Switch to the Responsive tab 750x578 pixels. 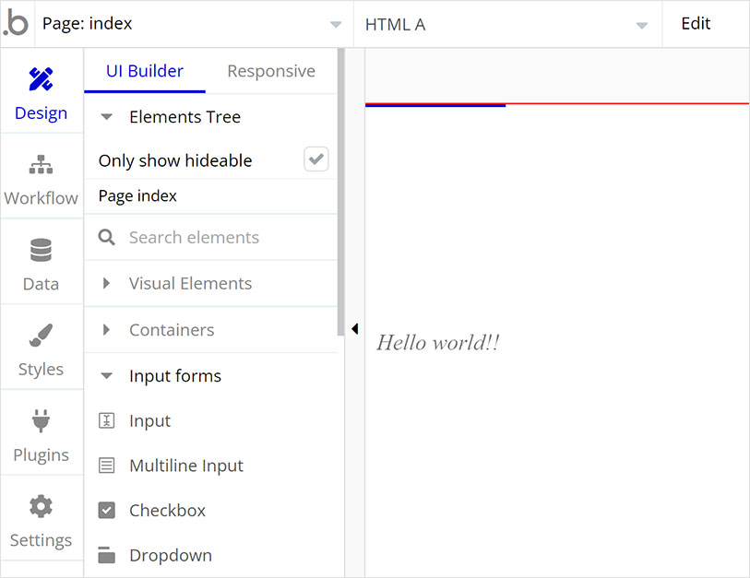click(x=270, y=70)
